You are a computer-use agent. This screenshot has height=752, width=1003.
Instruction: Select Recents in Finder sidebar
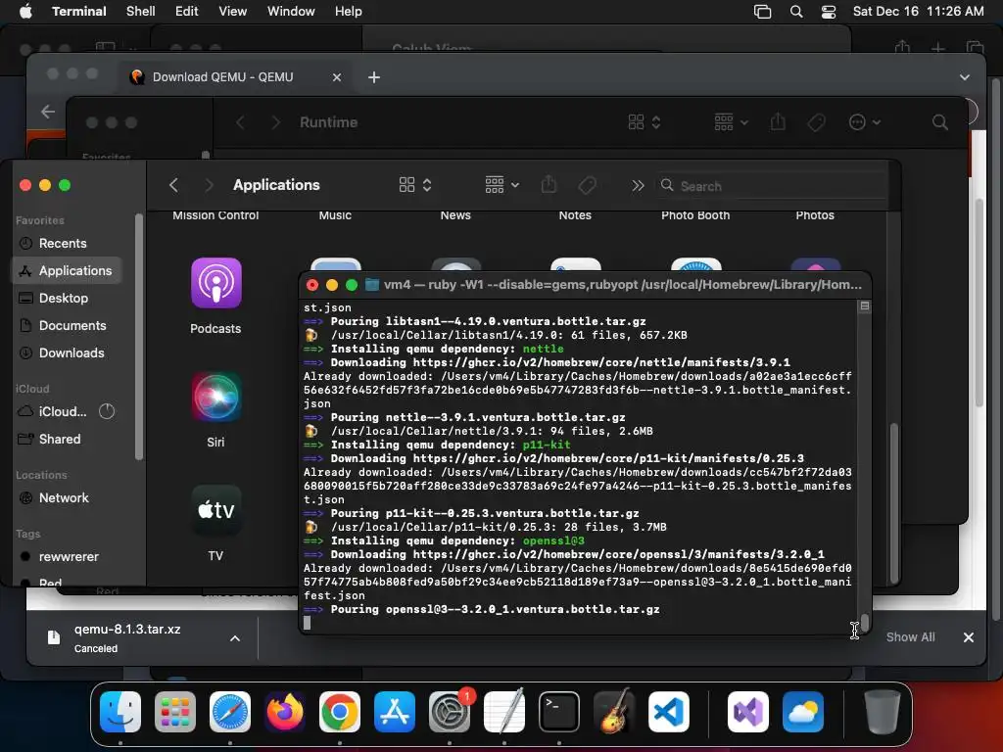pos(67,244)
